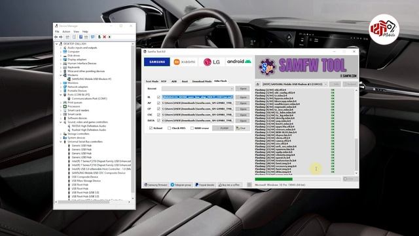The width and height of the screenshot is (419, 236).
Task: Click the FLASH button
Action: (223, 128)
